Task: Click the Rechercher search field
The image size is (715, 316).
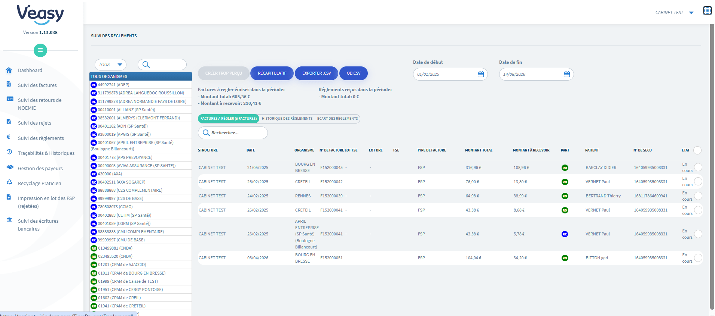Action: pyautogui.click(x=233, y=133)
